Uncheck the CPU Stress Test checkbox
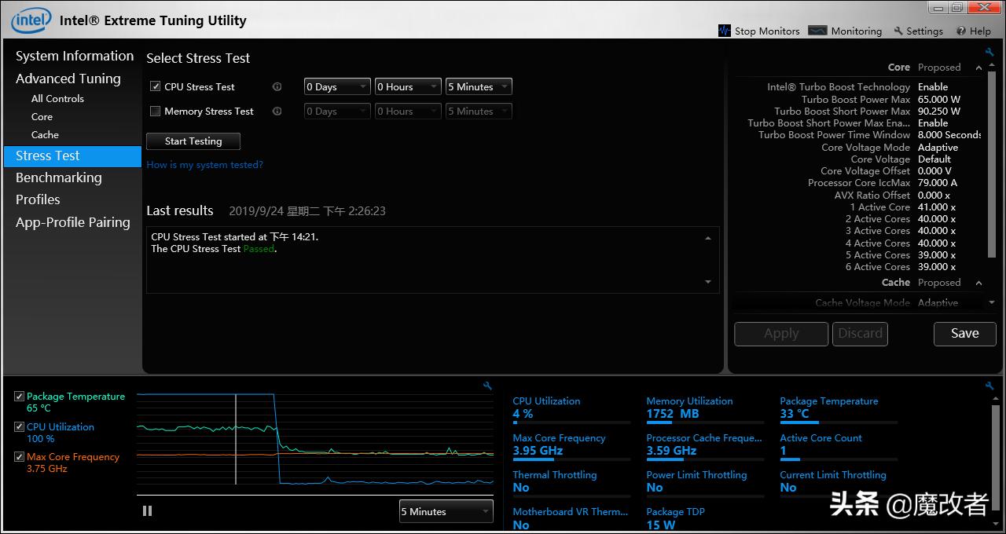Image resolution: width=1006 pixels, height=534 pixels. 155,87
